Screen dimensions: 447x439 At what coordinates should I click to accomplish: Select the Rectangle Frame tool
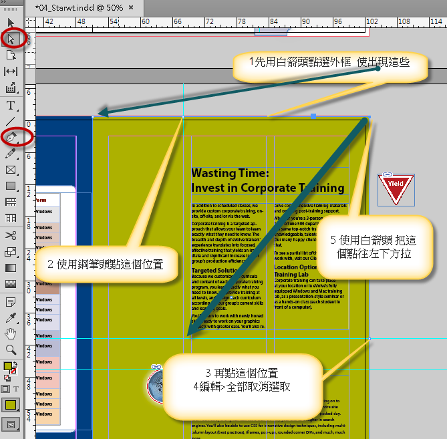(11, 170)
